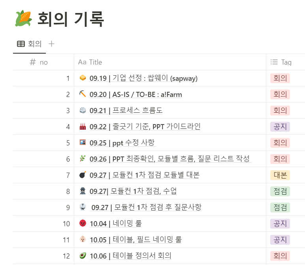The height and width of the screenshot is (268, 305).
Task: Click the sandwich icon on row 1
Action: (83, 78)
